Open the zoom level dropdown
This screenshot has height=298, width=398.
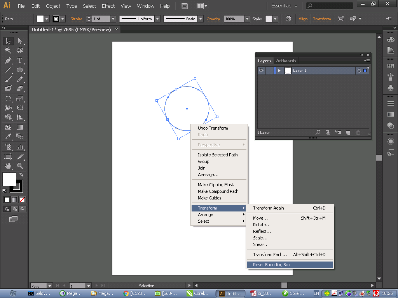click(50, 286)
